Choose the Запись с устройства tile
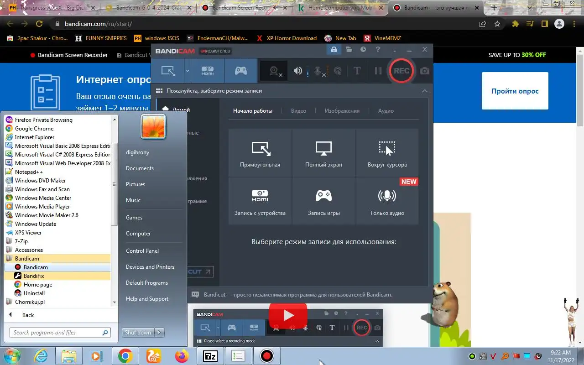Screen dimensions: 584x365 pos(260,201)
